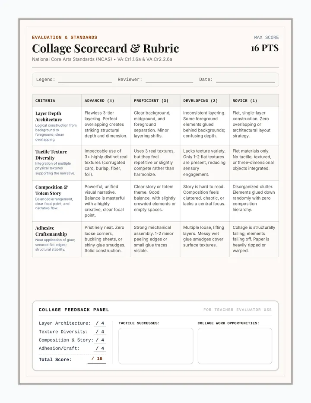This screenshot has width=311, height=403.
Task: Click the 16 PTS max score text
Action: [x=265, y=48]
